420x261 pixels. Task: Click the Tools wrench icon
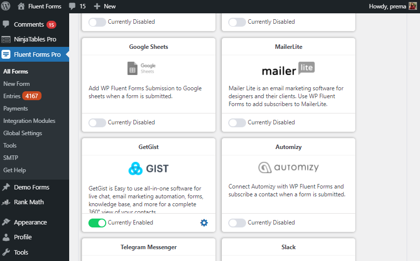coord(6,252)
